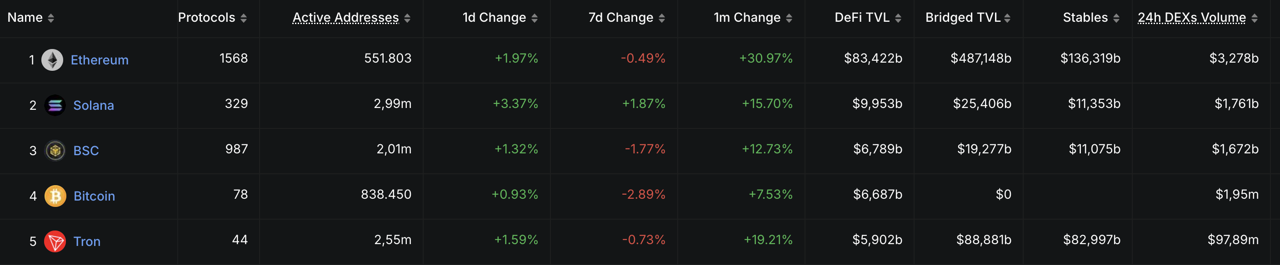This screenshot has height=265, width=1280.
Task: Click the Ethereum logo icon
Action: [52, 60]
